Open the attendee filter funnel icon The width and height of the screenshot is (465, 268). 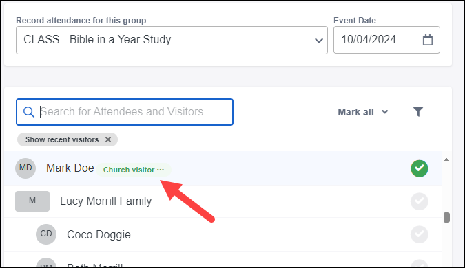pos(418,112)
